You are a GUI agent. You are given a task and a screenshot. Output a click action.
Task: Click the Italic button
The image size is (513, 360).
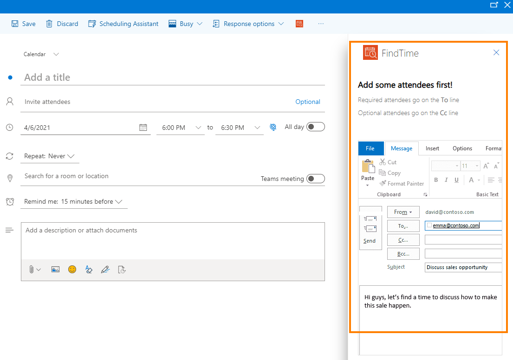pos(446,180)
